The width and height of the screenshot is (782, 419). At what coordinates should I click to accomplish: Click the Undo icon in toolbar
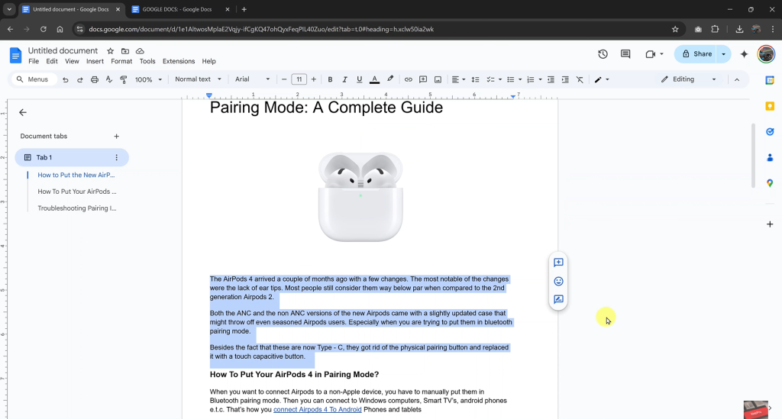66,79
